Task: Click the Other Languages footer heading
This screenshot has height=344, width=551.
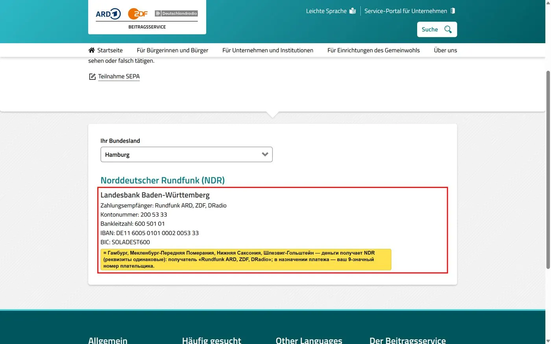Action: (309, 340)
